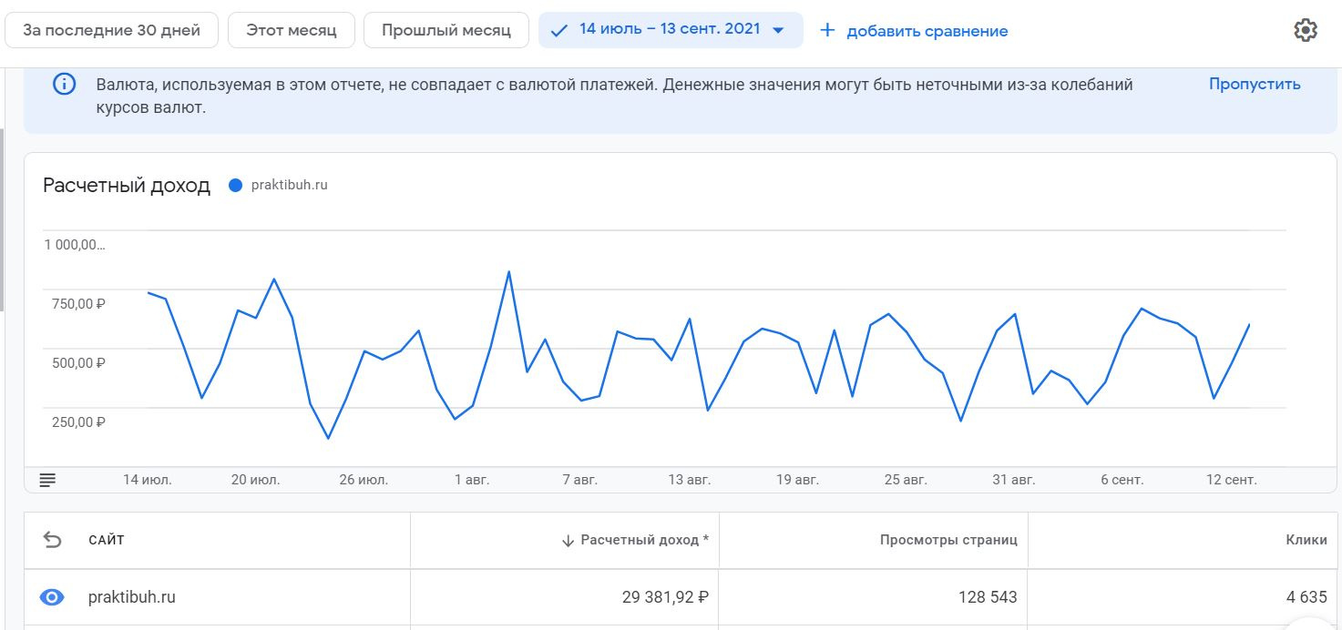Click the back arrow icon beside САЙТ
Screen dimensions: 1342x630
point(53,540)
